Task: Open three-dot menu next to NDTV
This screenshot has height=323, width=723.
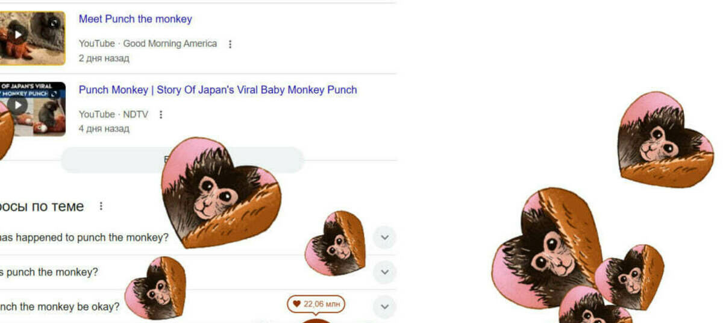Action: (x=160, y=114)
